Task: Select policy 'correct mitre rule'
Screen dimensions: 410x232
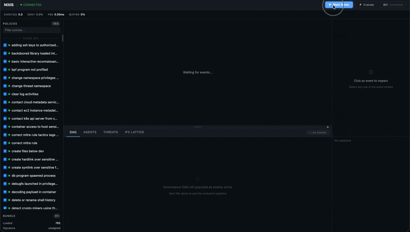Action: pyautogui.click(x=32, y=143)
